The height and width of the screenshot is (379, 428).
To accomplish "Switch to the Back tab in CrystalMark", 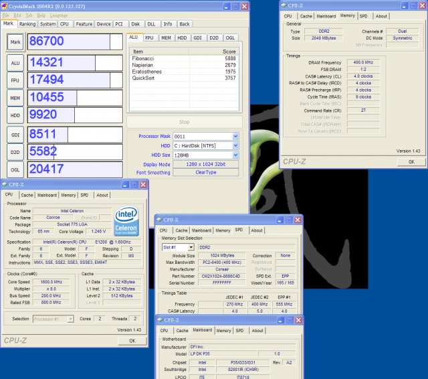I will coord(185,24).
